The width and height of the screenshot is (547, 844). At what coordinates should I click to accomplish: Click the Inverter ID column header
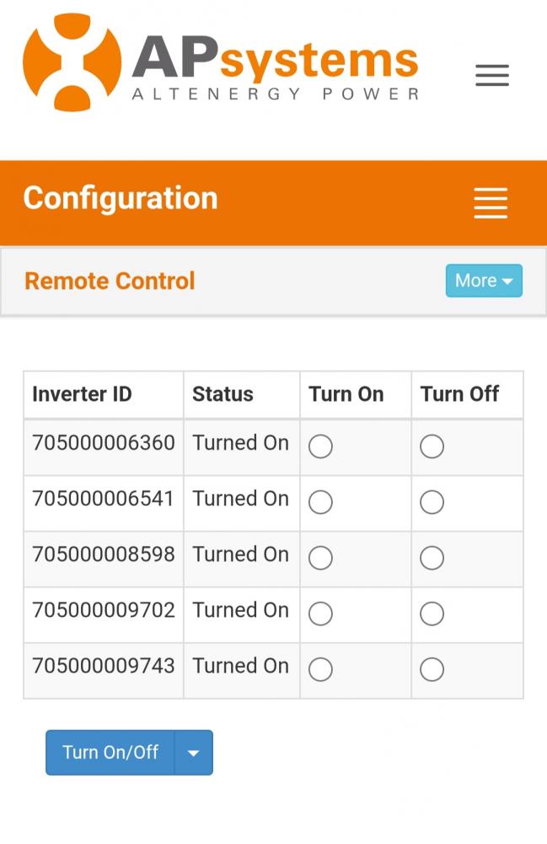click(x=83, y=394)
